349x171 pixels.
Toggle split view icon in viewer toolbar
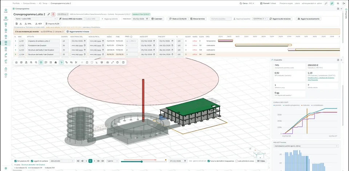tap(123, 62)
